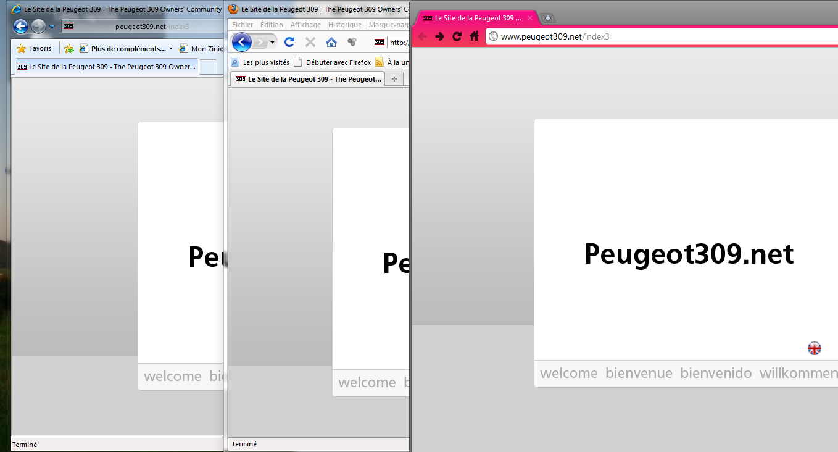Screen dimensions: 838x452
Task: Select the Peugeot 309 tab in Firefox
Action: pos(307,79)
